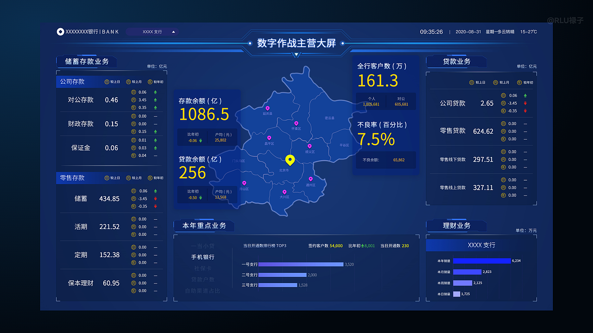Select the 密云县 district on the map
593x333 pixels.
[329, 118]
